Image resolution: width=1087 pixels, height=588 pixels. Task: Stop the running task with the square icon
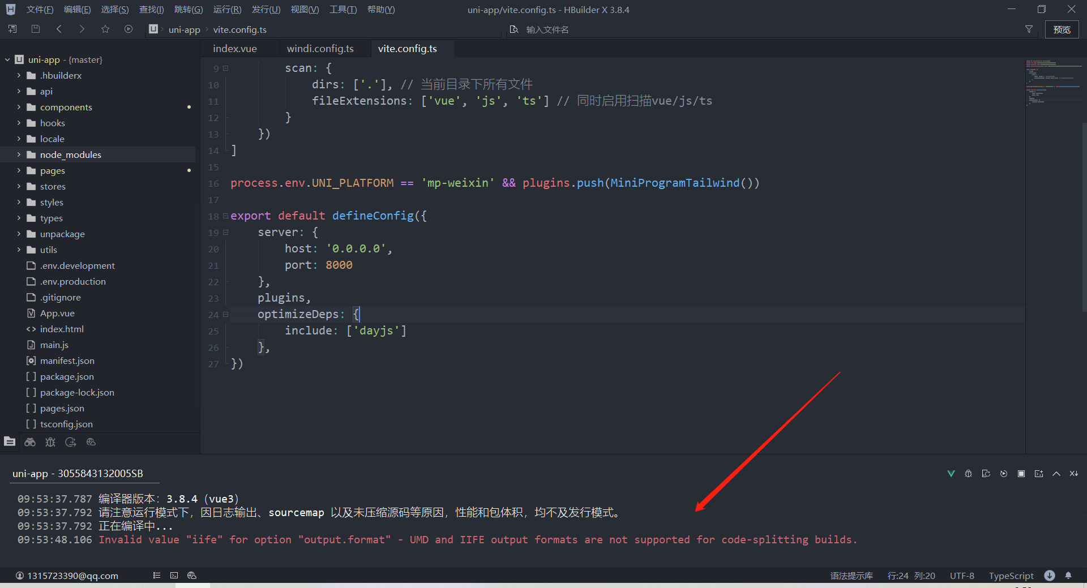1021,474
